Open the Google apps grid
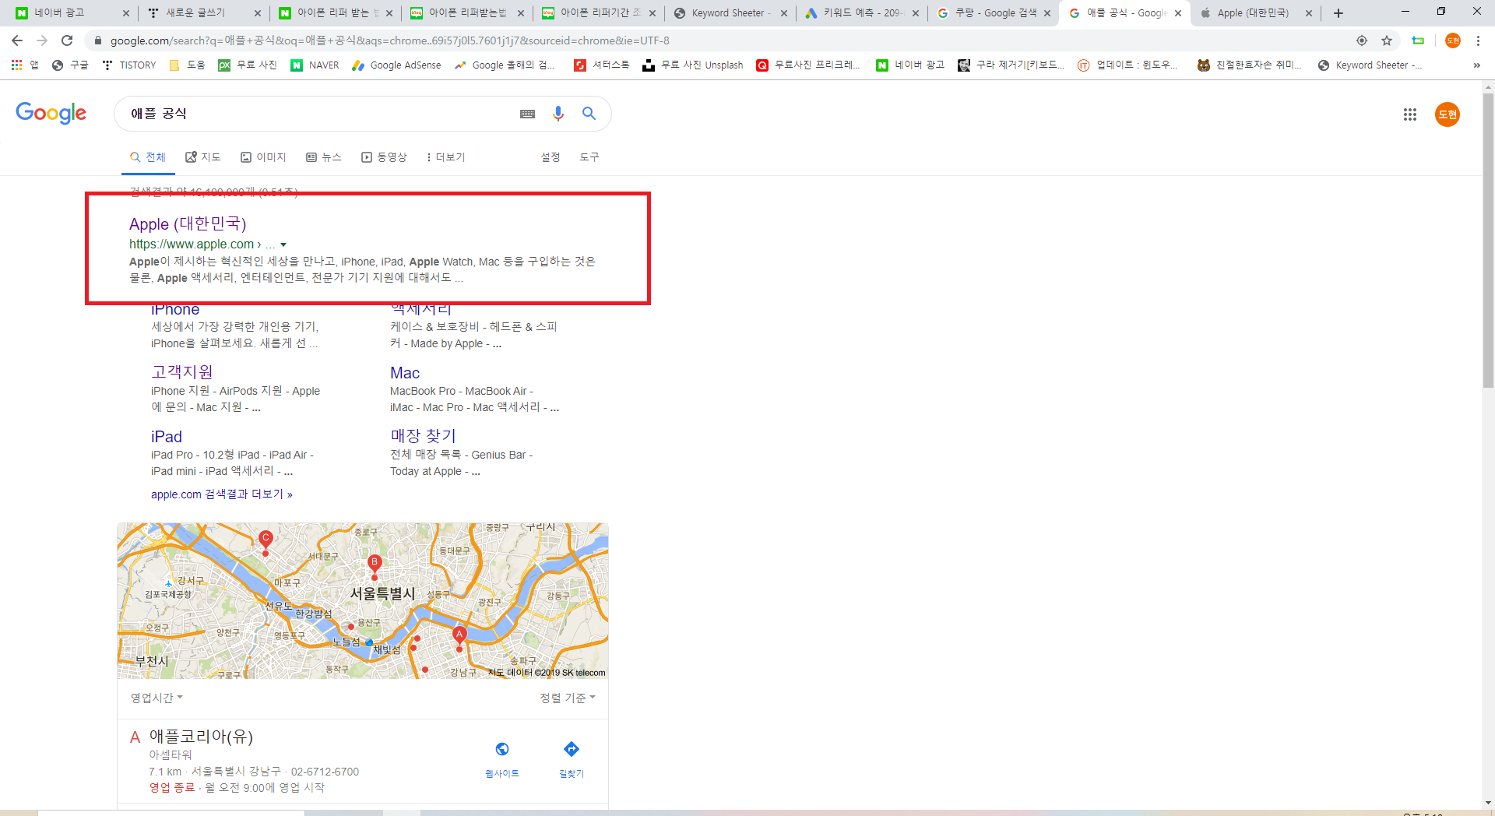Image resolution: width=1495 pixels, height=816 pixels. [1410, 114]
